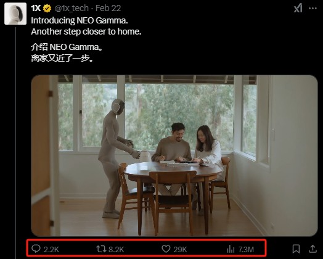Click the 7.3M views count
The width and height of the screenshot is (323, 259).
[246, 250]
